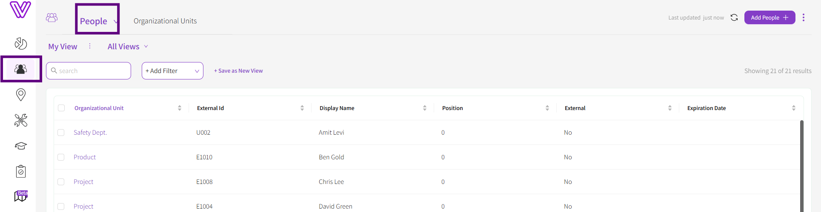Switch to the Organizational Units tab
This screenshot has width=821, height=212.
point(165,21)
